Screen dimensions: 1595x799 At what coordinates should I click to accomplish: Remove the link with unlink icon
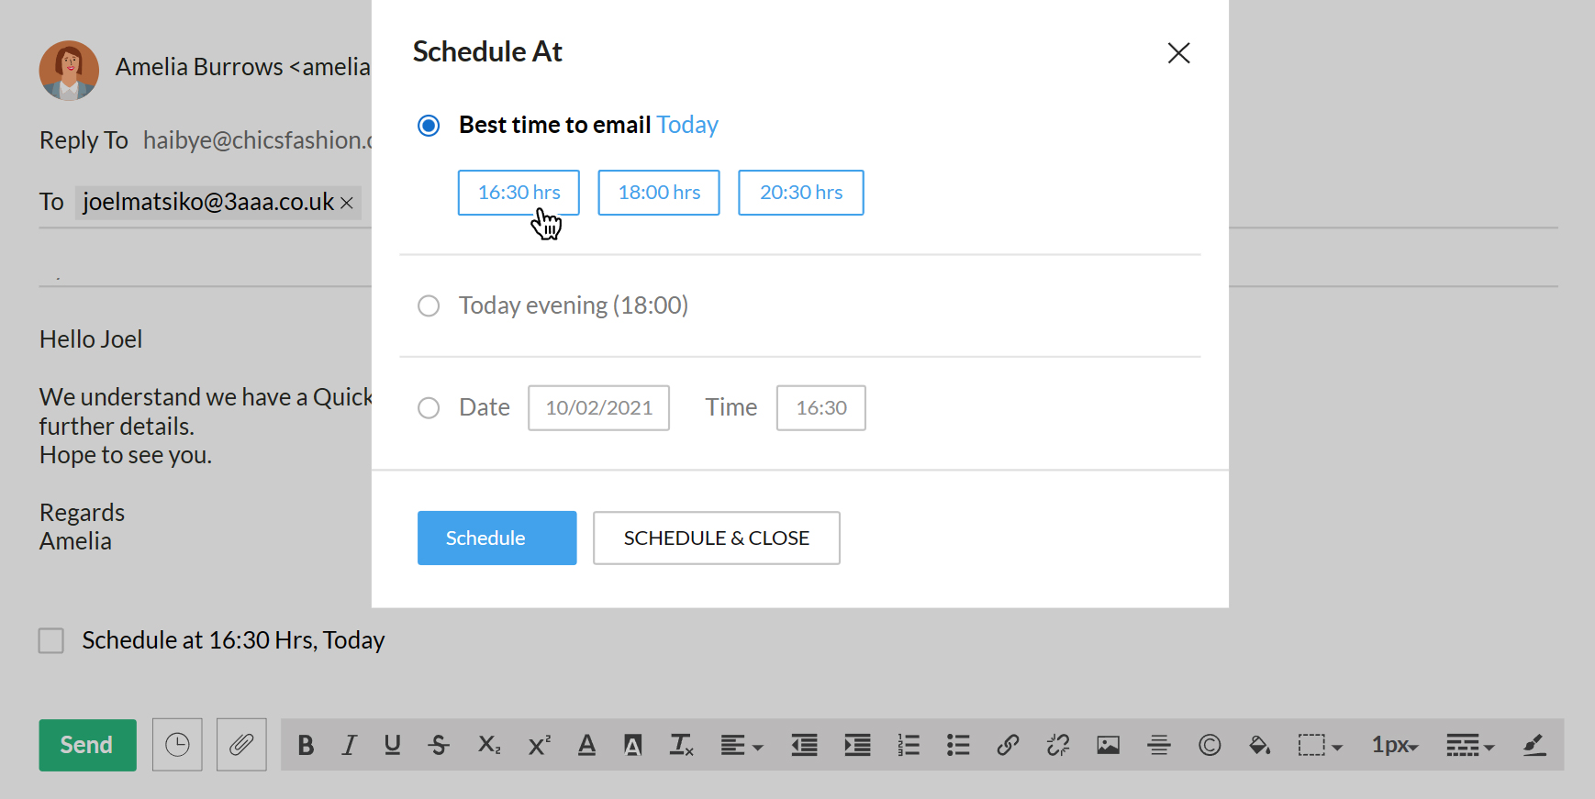[1058, 745]
